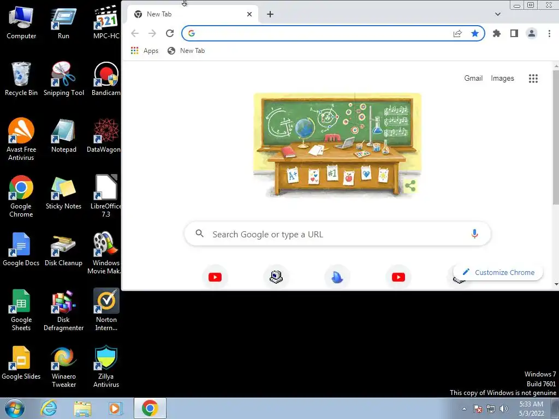The height and width of the screenshot is (419, 559).
Task: Select the Disk Defragmenter shortcut
Action: [63, 309]
